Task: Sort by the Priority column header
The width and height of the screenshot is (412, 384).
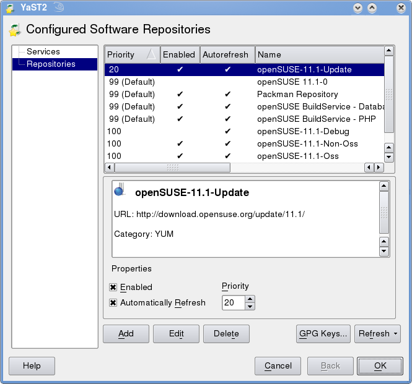Action: pyautogui.click(x=133, y=54)
